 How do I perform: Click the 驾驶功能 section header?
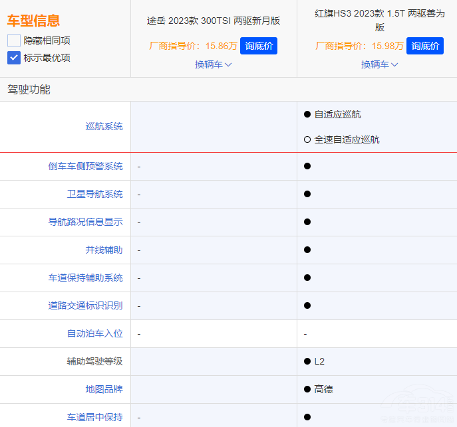[29, 90]
